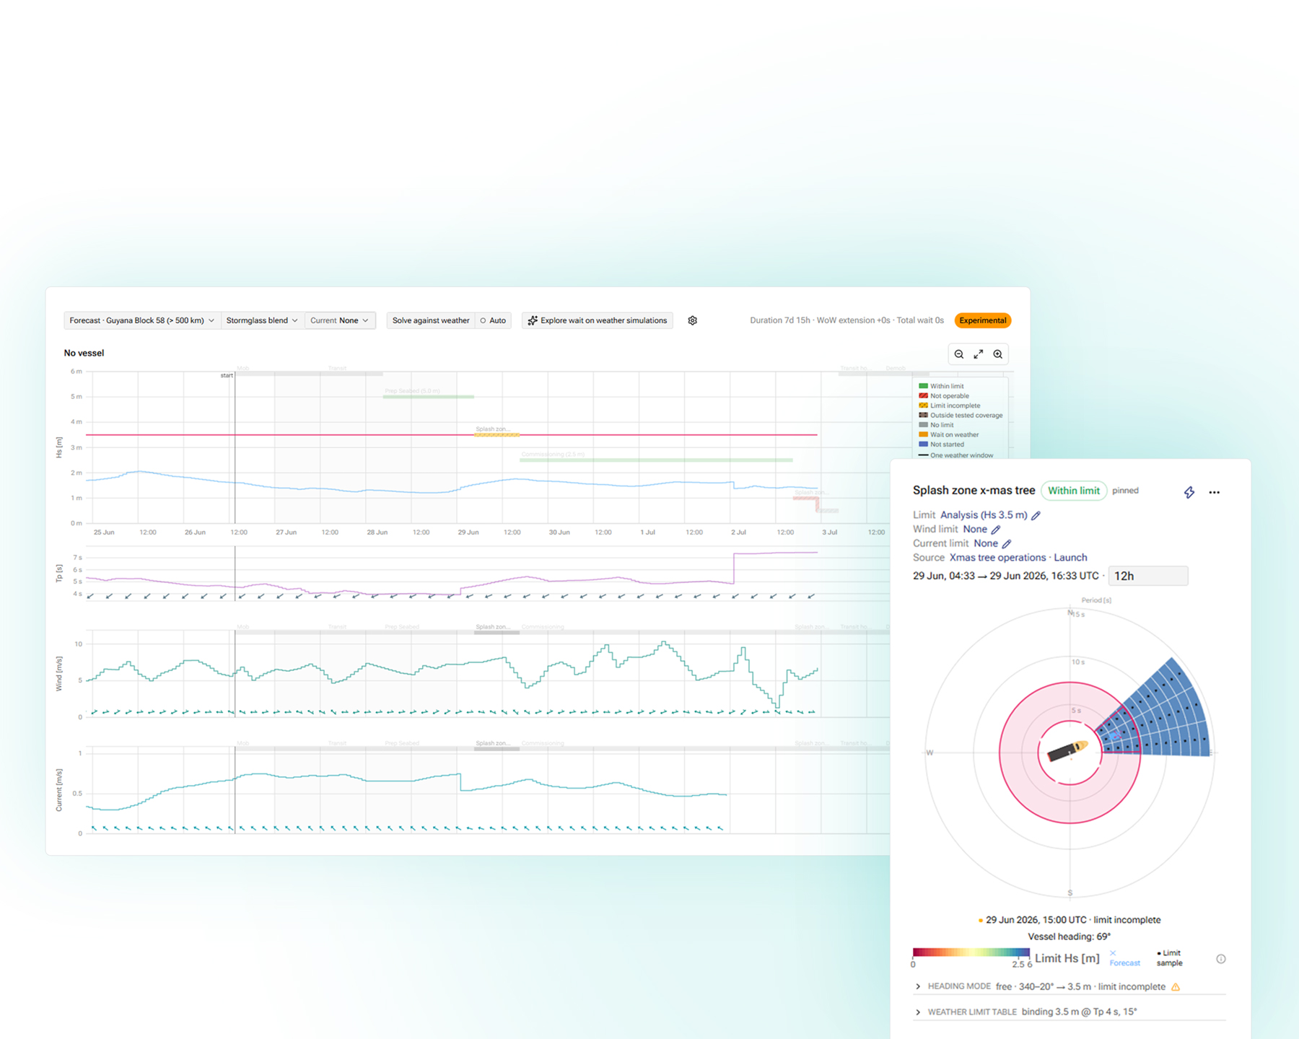Open the Launch source link
The width and height of the screenshot is (1299, 1039).
click(x=1070, y=558)
